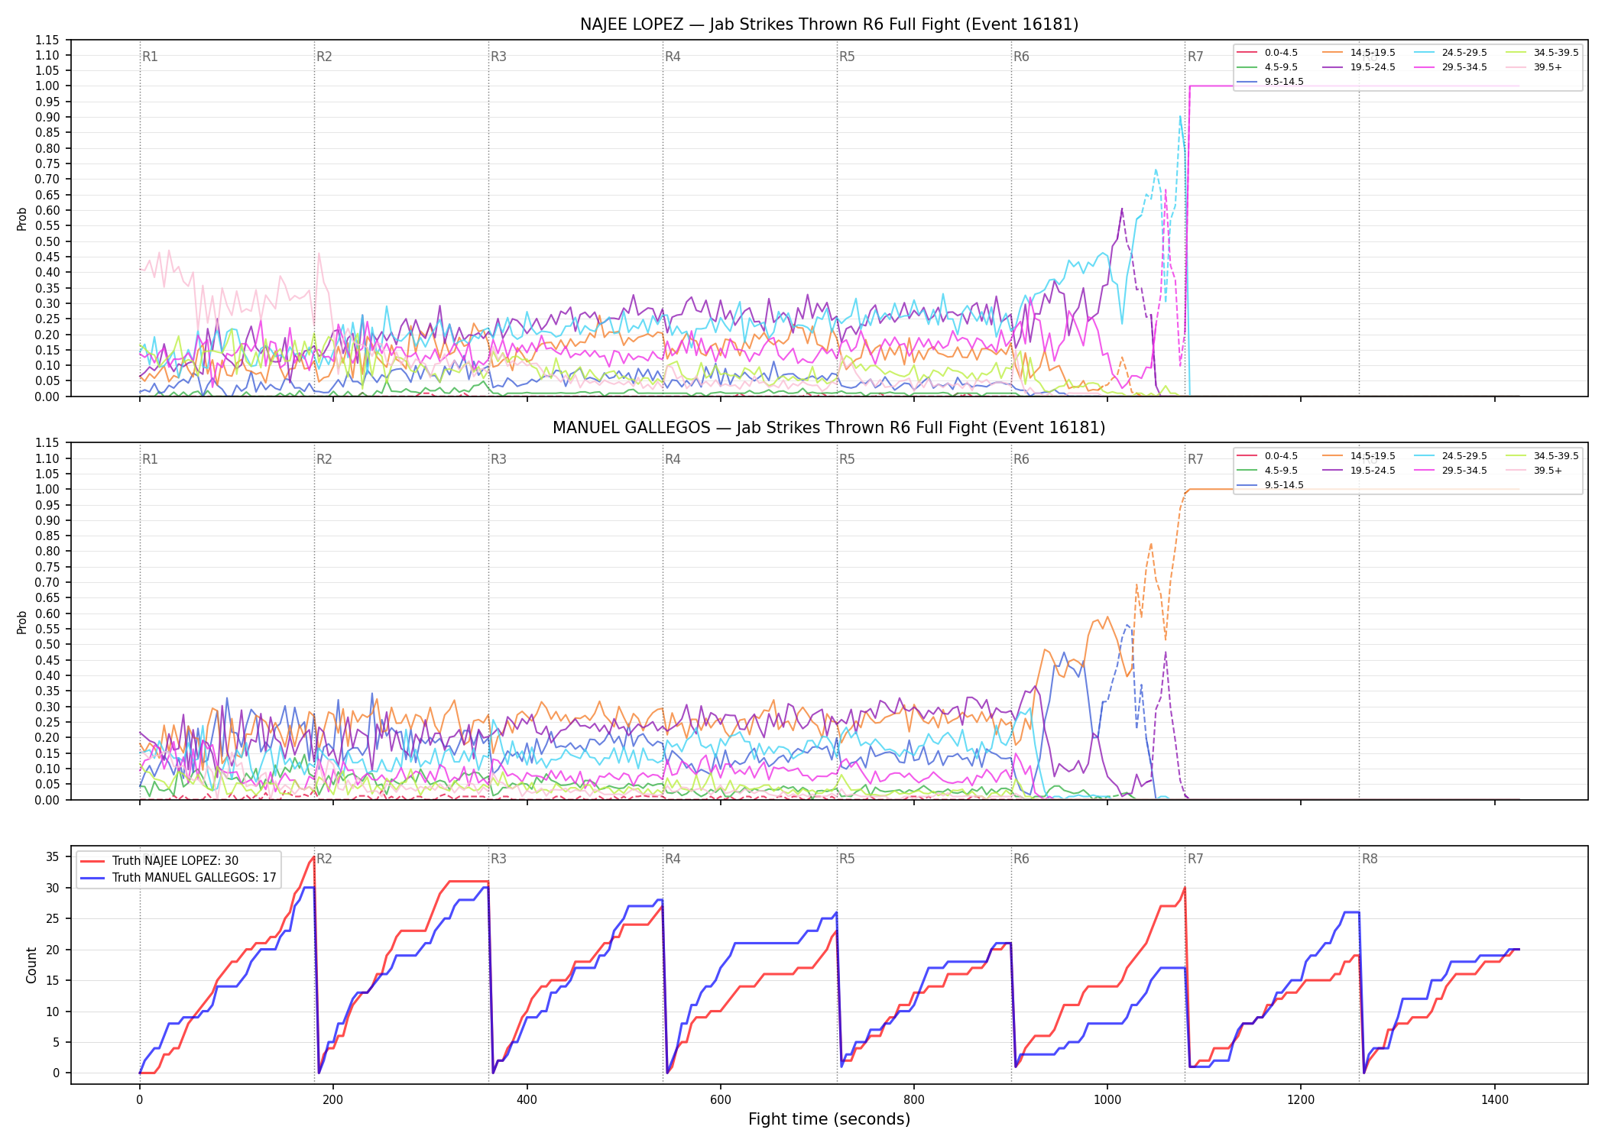This screenshot has height=1146, width=1605.
Task: Select 'Truth NAJEE LOPEZ: 30' legend entry
Action: pyautogui.click(x=175, y=861)
